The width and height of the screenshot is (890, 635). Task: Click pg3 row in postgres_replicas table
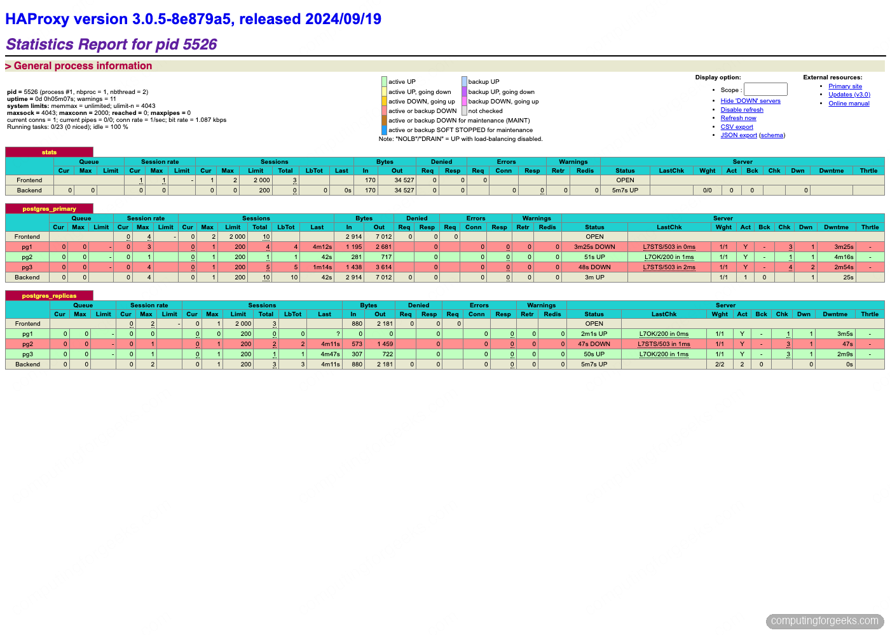point(445,354)
